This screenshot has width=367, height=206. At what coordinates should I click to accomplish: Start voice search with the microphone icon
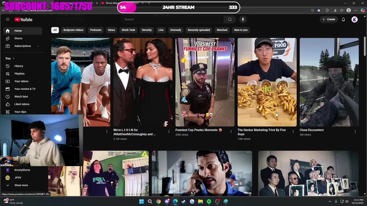[x=243, y=19]
